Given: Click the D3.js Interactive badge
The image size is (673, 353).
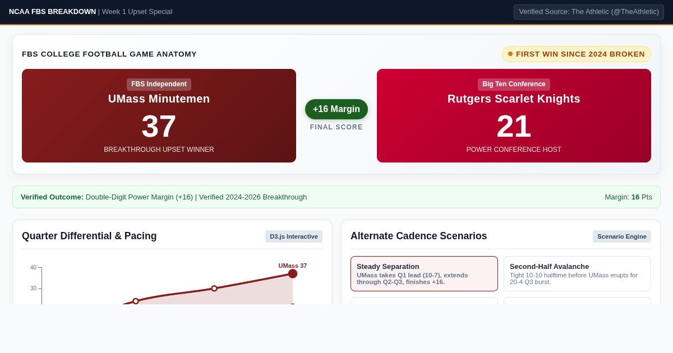Looking at the screenshot, I should 294,236.
